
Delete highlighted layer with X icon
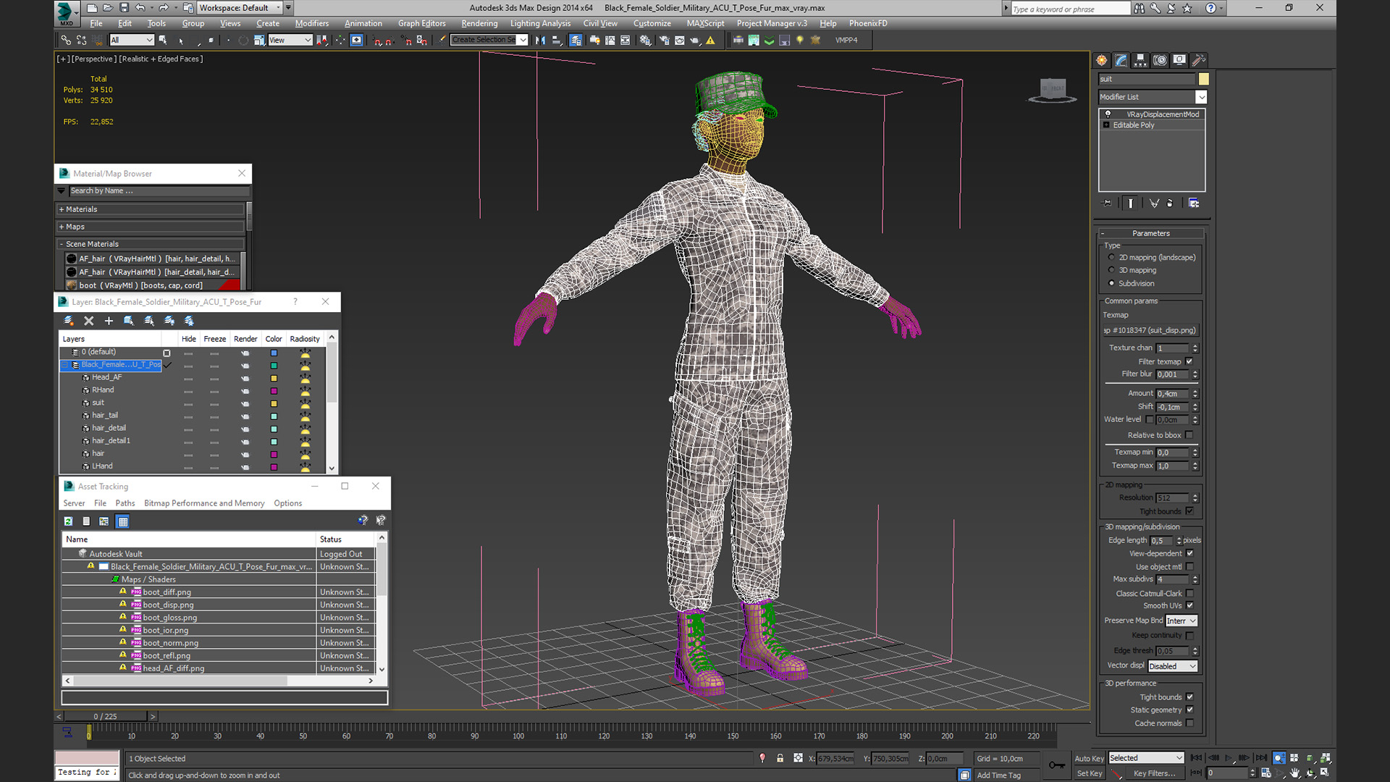[x=89, y=321]
